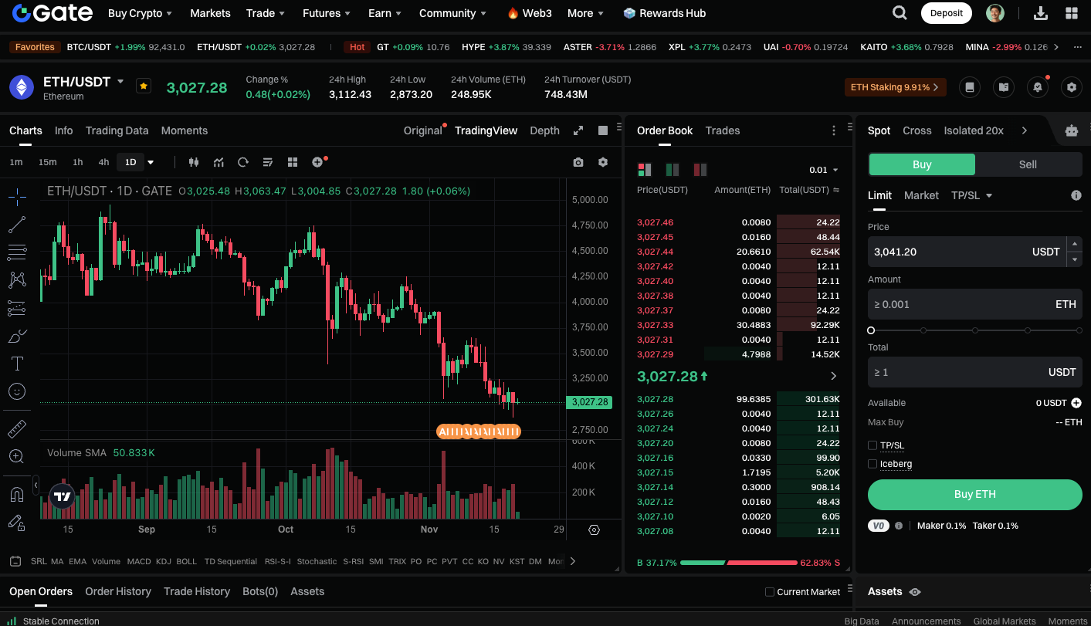The image size is (1091, 626).
Task: Switch to the Trading Data tab
Action: tap(117, 130)
